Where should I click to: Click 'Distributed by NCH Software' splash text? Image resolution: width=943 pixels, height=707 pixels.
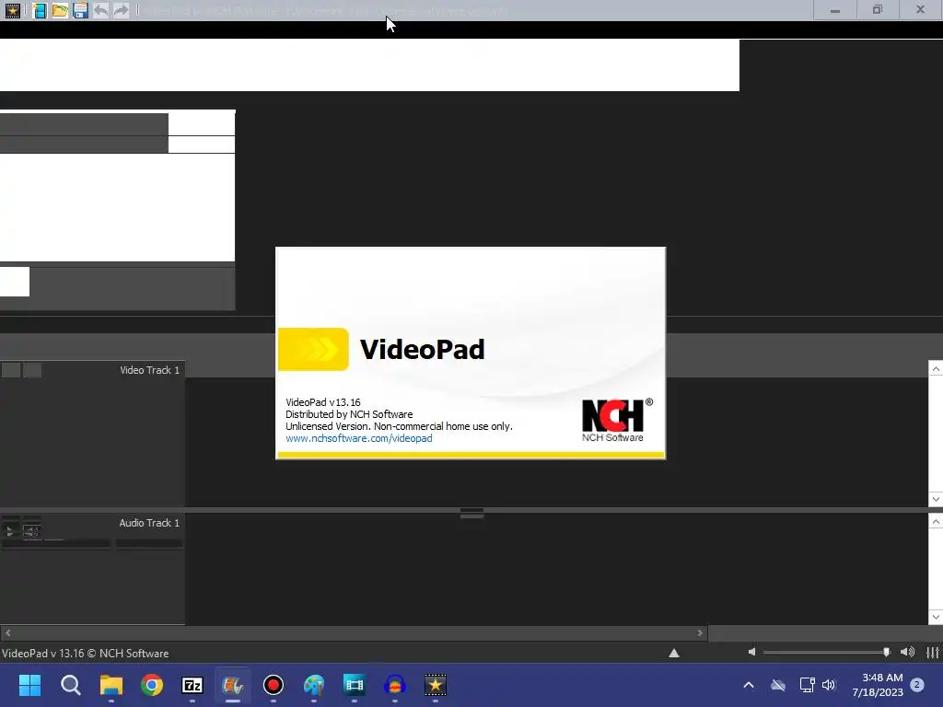(x=349, y=414)
